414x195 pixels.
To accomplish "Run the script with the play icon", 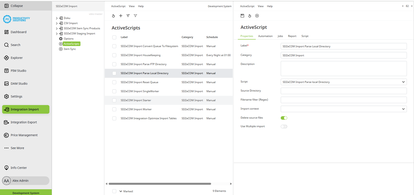I will (257, 16).
